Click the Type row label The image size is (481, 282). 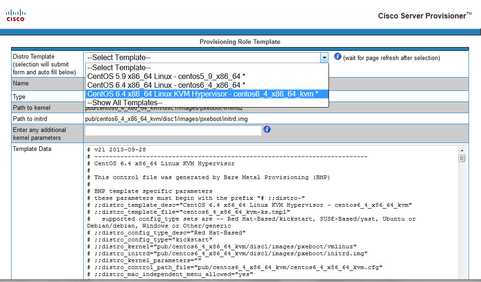19,97
